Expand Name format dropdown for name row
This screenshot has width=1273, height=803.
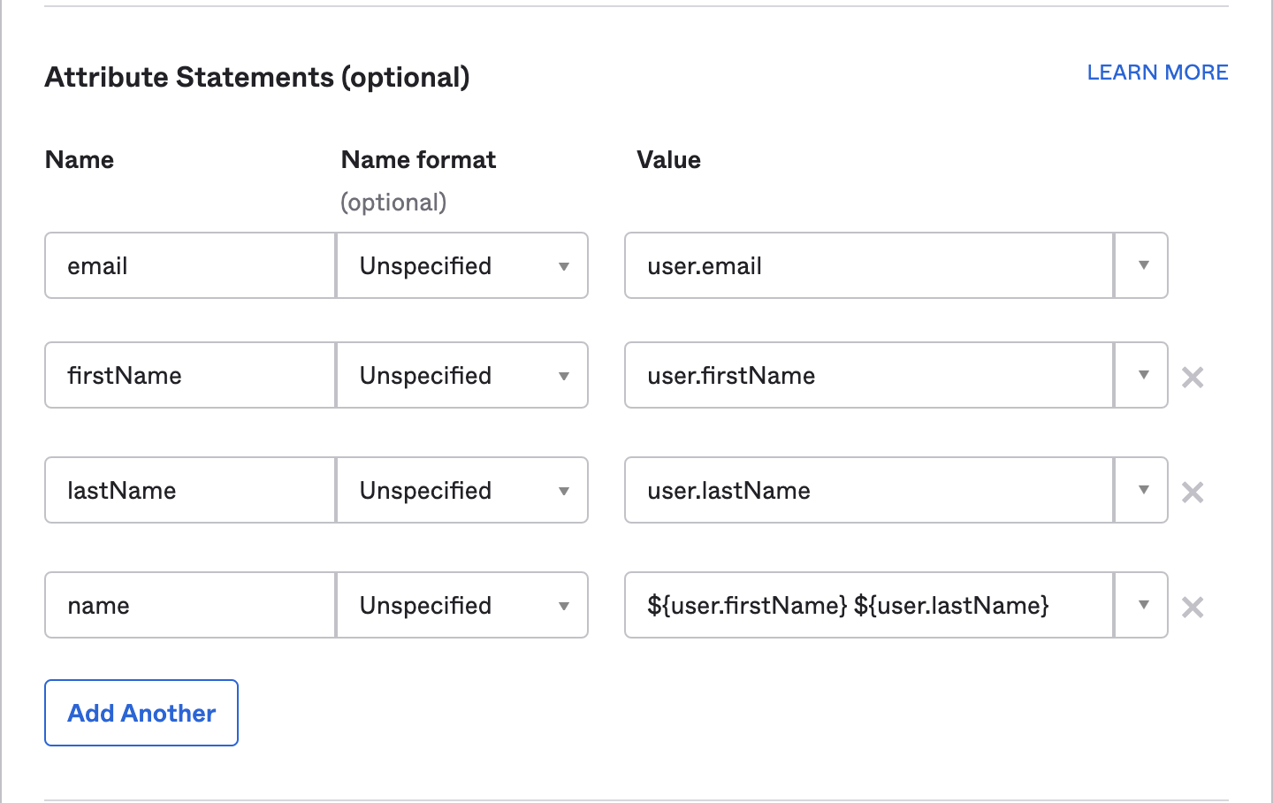462,606
